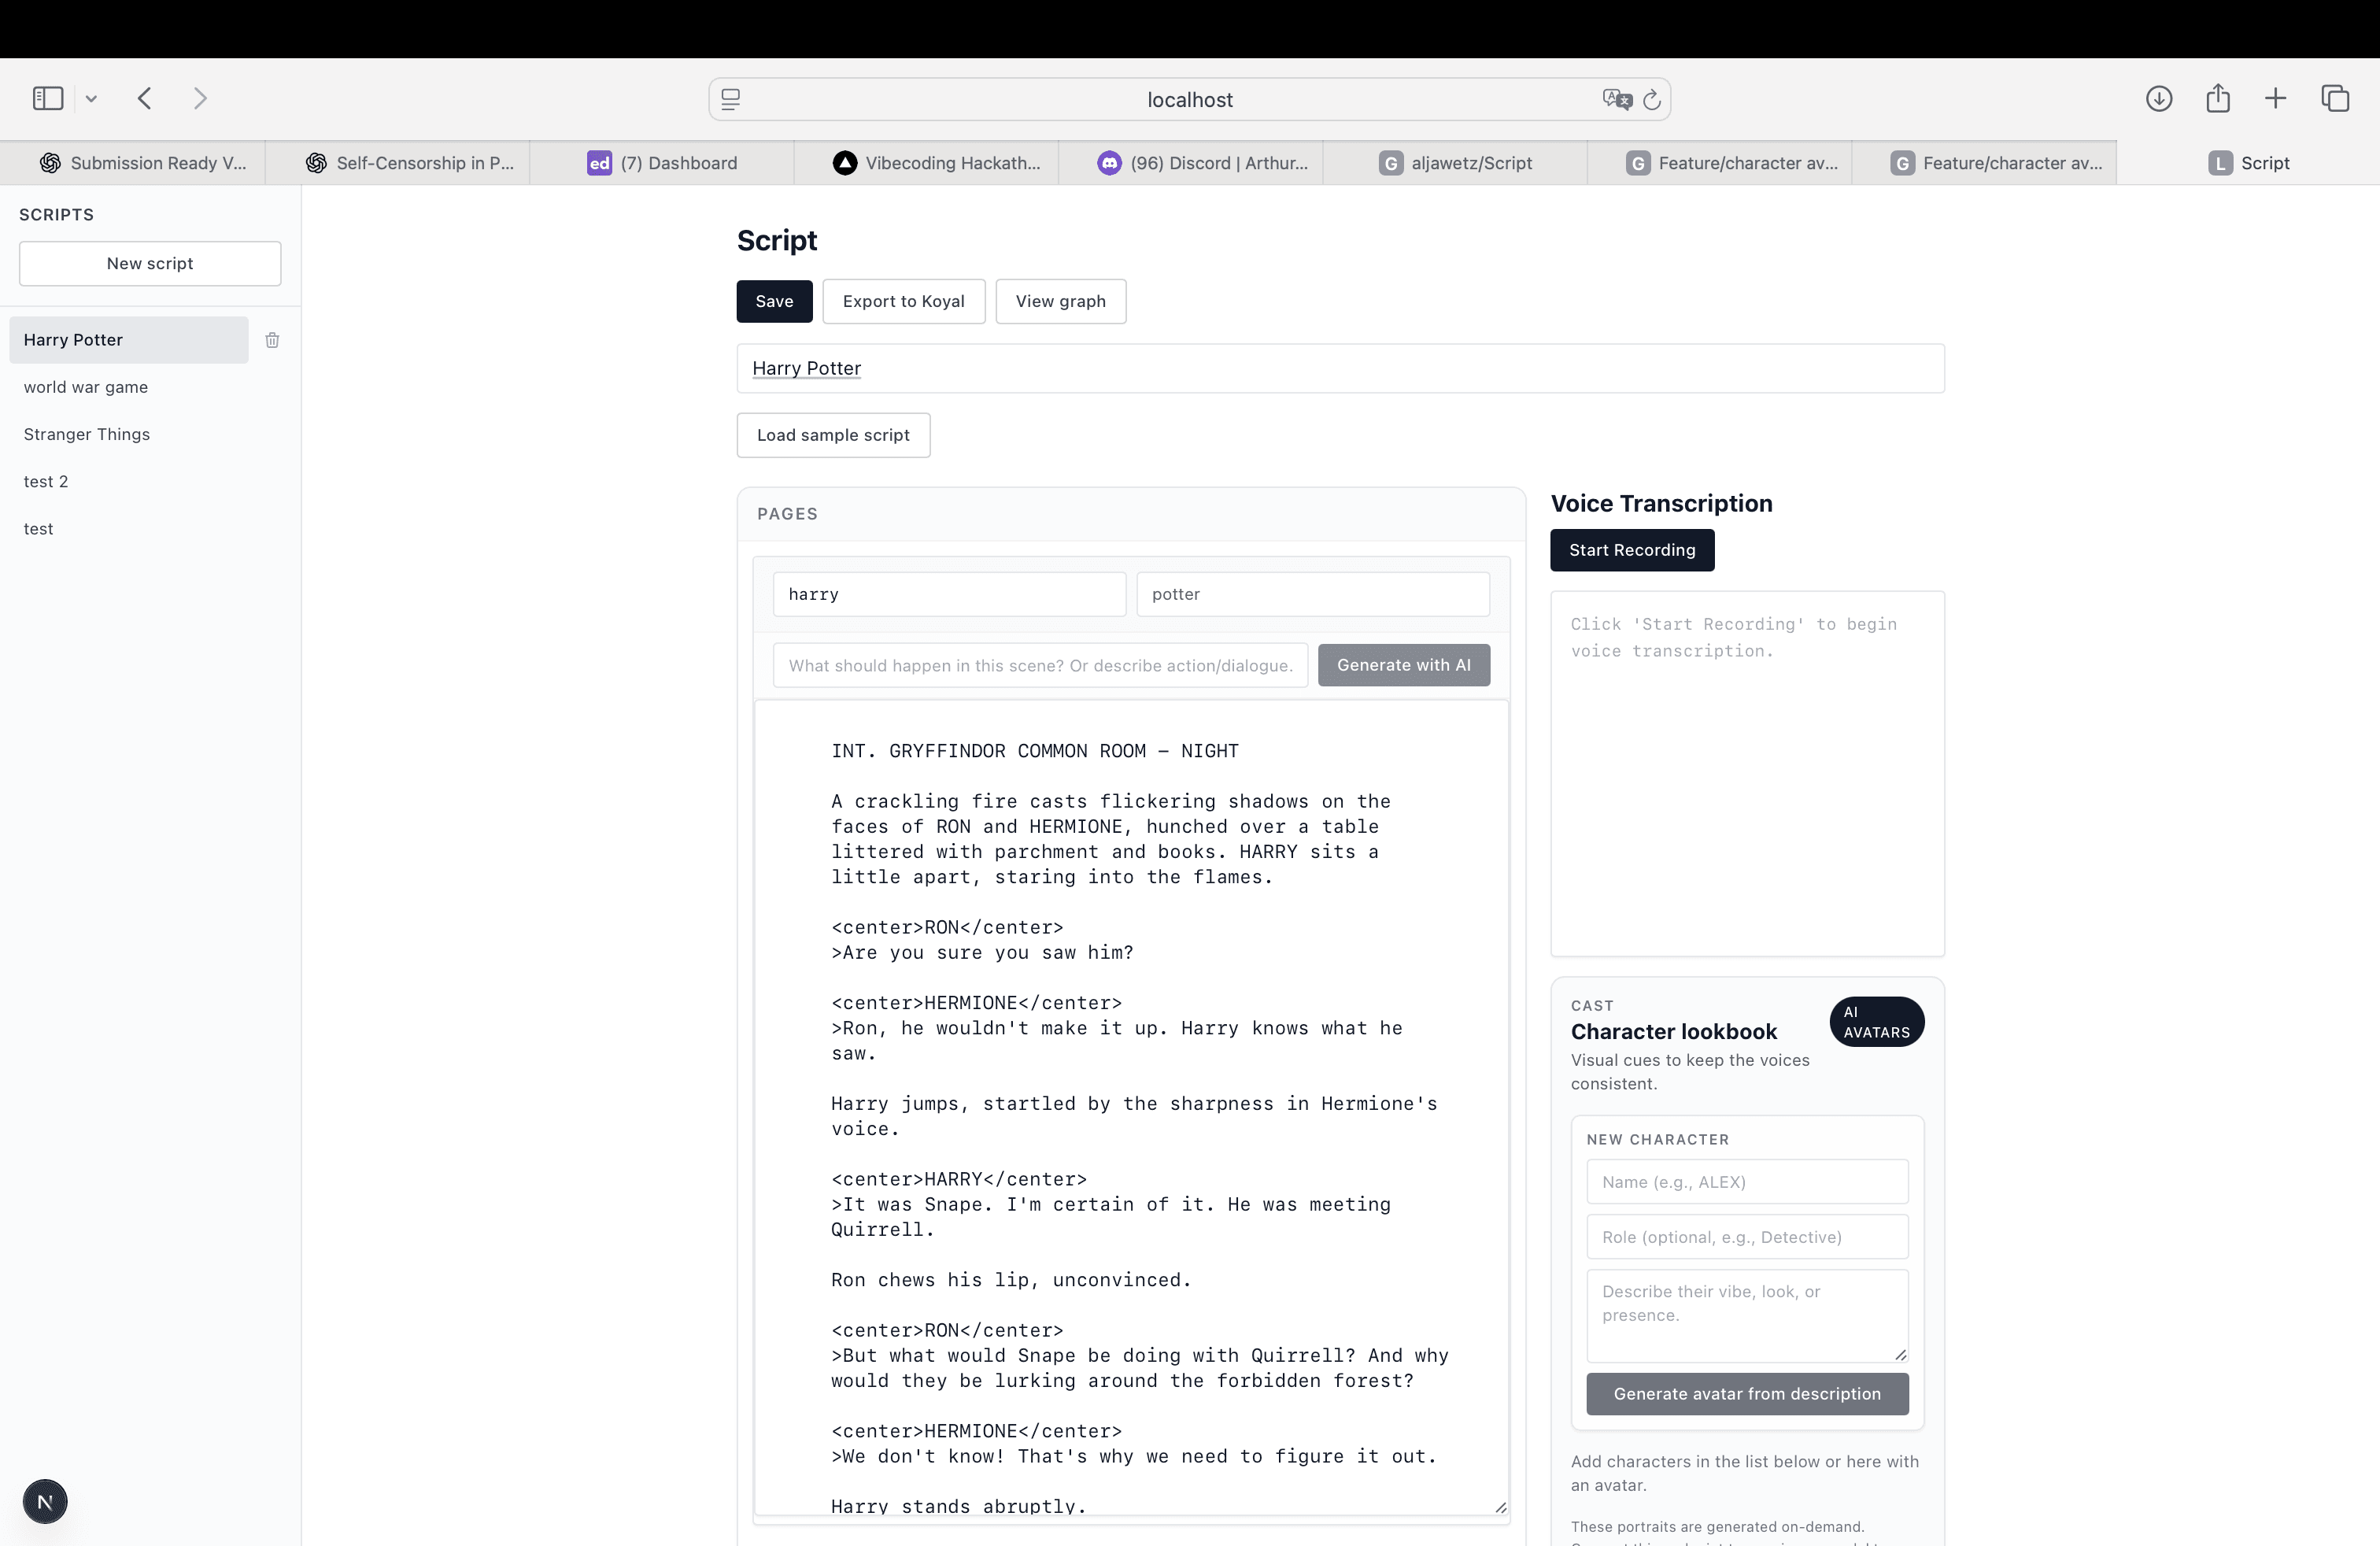Grab the script editor resize handle
Image resolution: width=2380 pixels, height=1546 pixels.
(1500, 1507)
